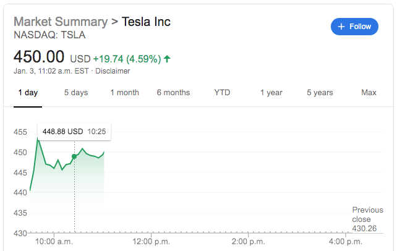Click the green up arrow icon
This screenshot has height=251, width=397.
(167, 59)
